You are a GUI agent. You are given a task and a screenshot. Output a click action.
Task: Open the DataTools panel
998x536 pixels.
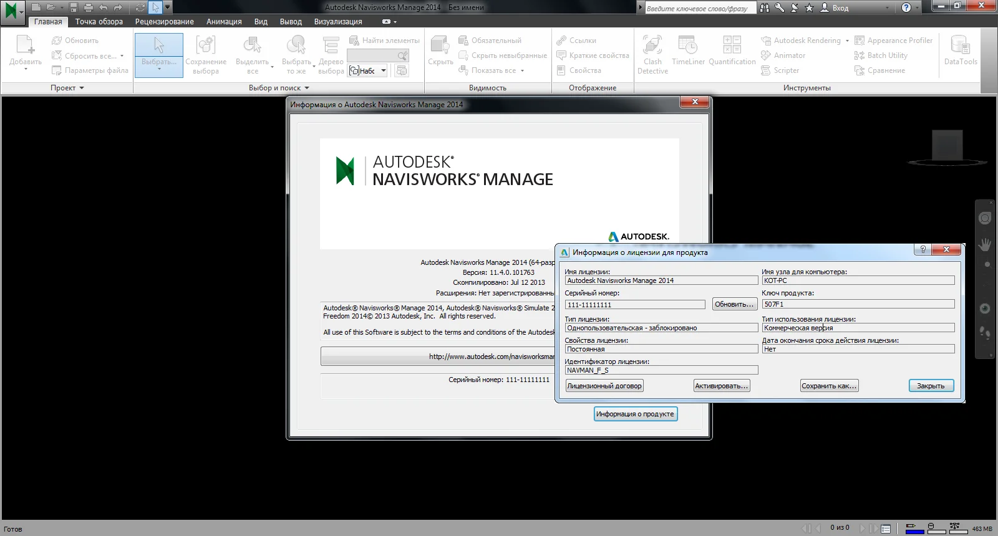960,51
